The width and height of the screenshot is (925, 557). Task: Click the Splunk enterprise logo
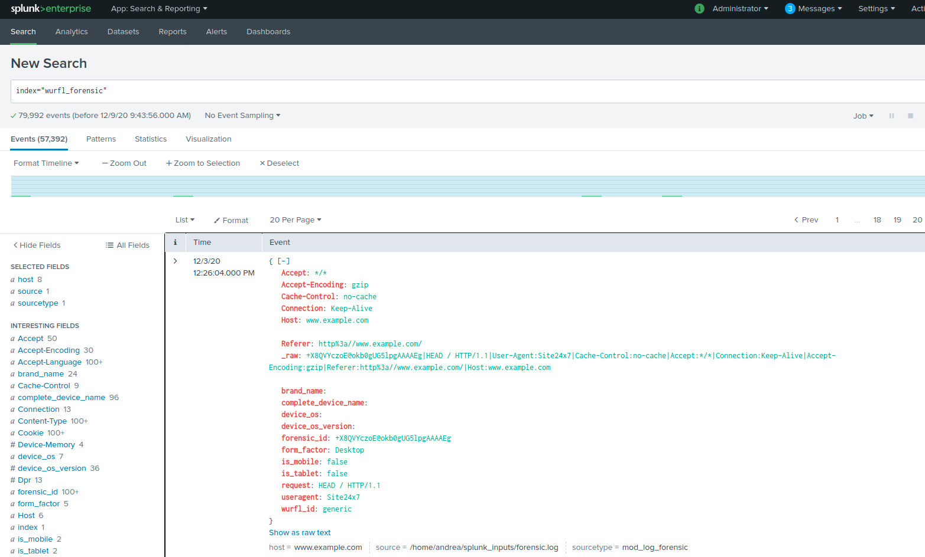(x=51, y=8)
